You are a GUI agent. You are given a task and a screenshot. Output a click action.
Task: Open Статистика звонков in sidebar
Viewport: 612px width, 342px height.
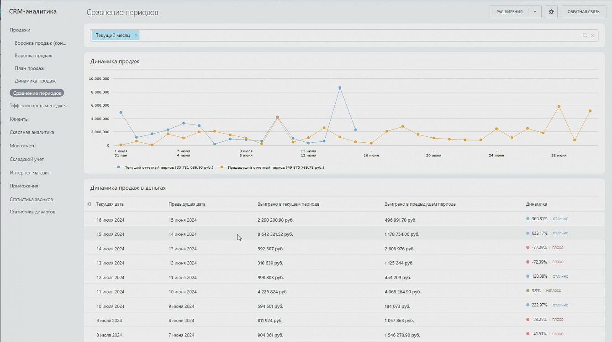point(32,199)
